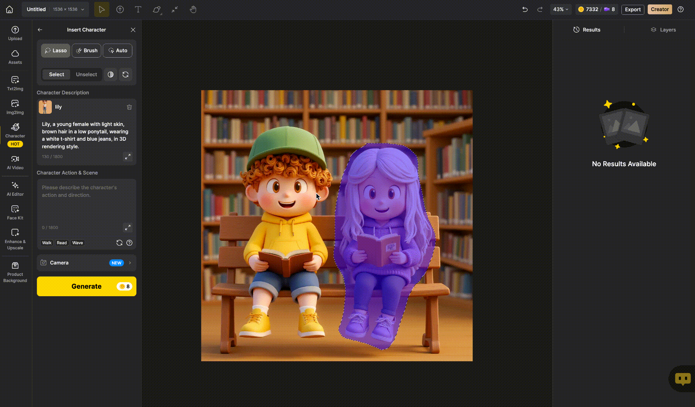Click the invert selection icon

point(111,75)
